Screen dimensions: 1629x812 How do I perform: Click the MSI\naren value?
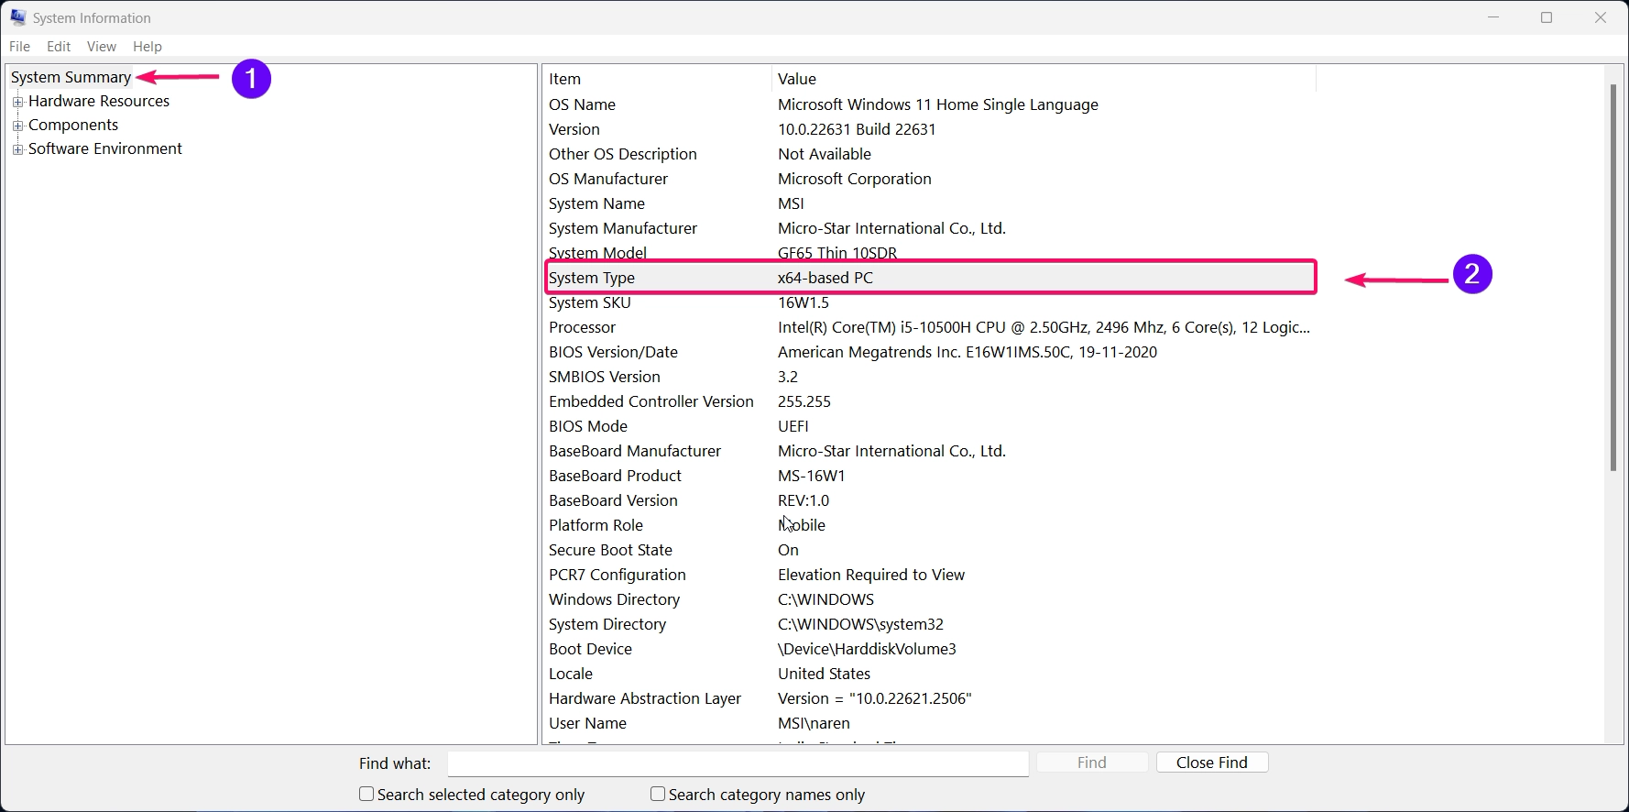point(814,723)
